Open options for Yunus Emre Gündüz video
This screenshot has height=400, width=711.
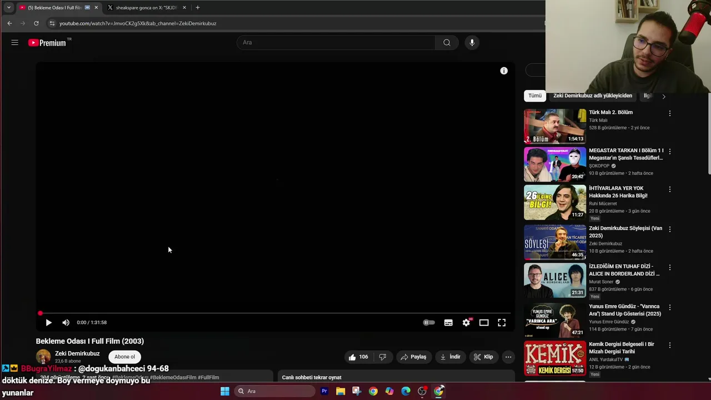pyautogui.click(x=669, y=307)
